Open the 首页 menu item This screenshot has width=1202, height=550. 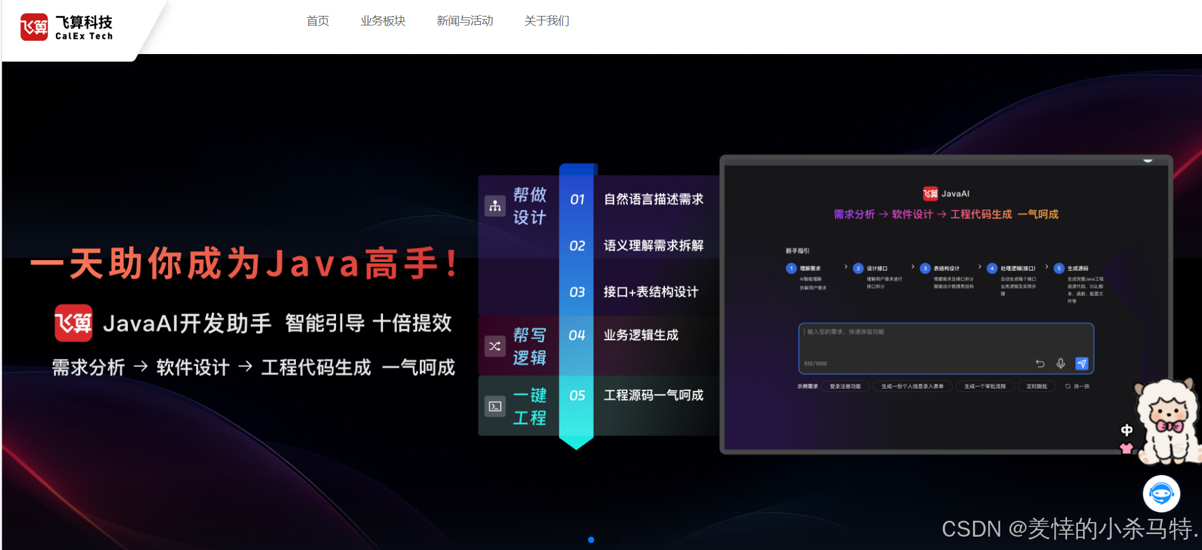(x=318, y=21)
